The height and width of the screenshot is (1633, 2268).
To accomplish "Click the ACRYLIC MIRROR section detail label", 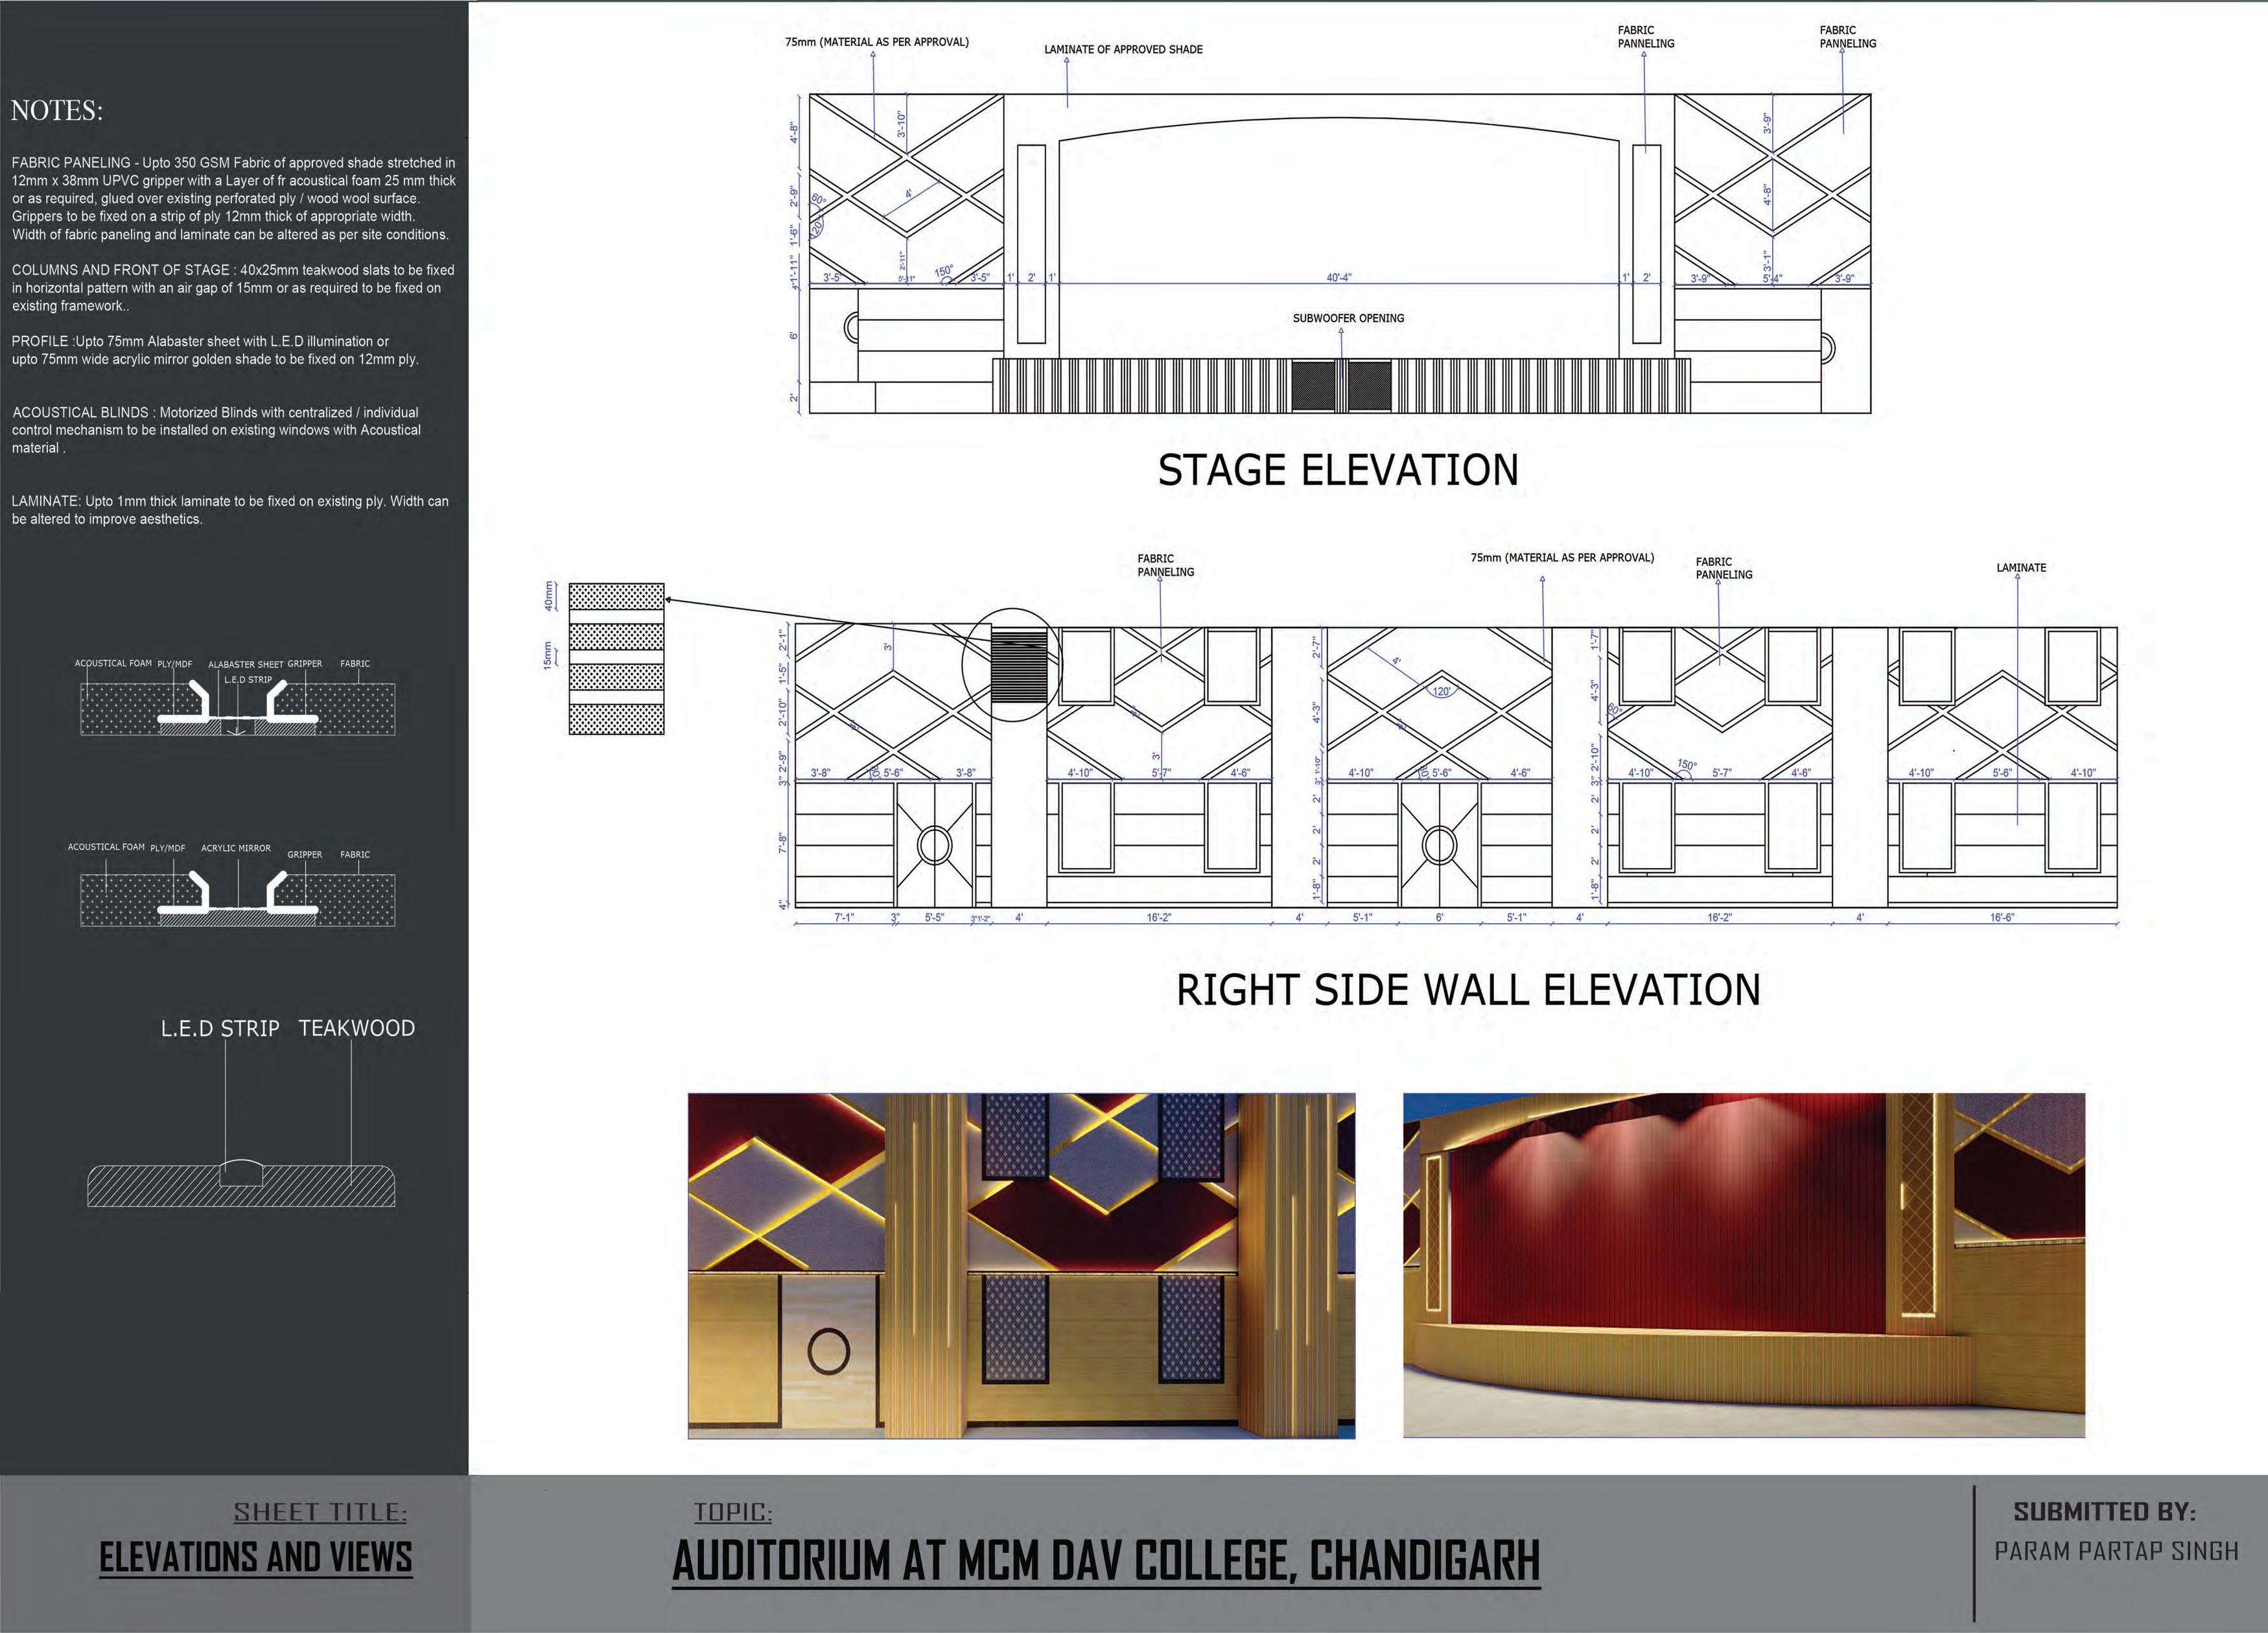I will click(x=236, y=848).
